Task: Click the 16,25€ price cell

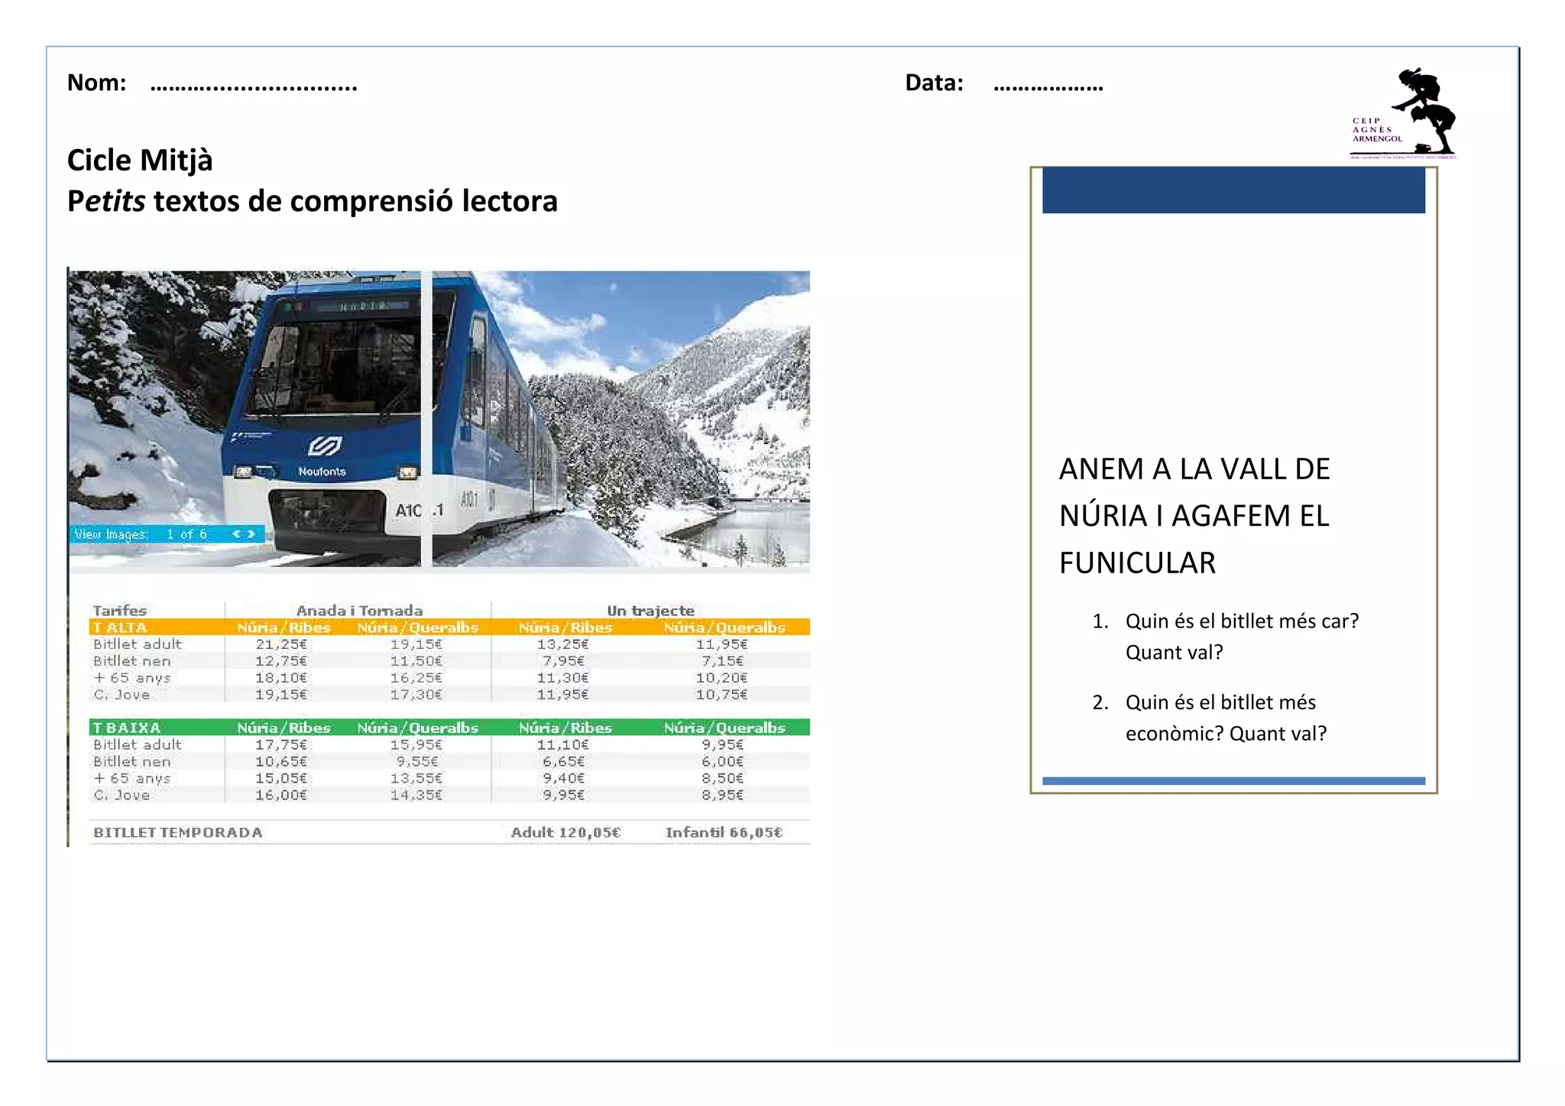Action: point(416,678)
